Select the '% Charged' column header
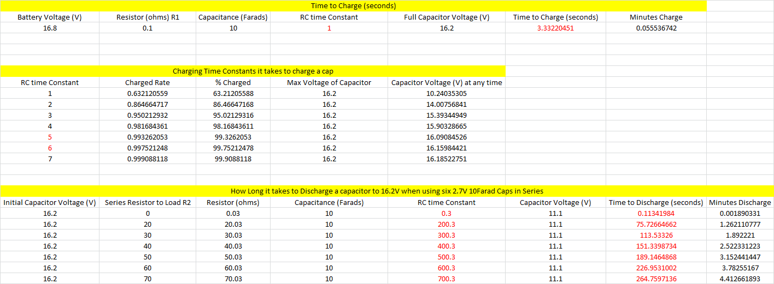This screenshot has width=774, height=284. [x=233, y=82]
